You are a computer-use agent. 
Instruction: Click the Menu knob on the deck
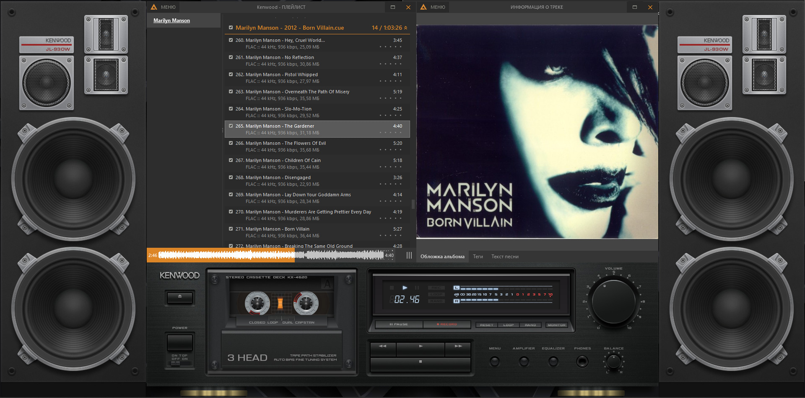[x=495, y=362]
